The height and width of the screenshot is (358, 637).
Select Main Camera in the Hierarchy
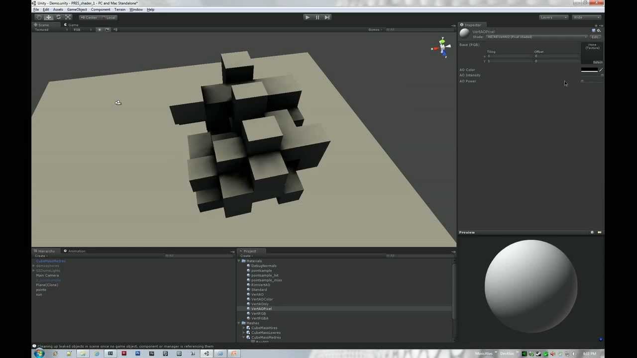tap(47, 275)
